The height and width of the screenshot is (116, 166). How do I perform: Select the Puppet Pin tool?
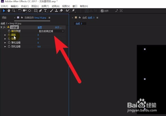[73, 11]
